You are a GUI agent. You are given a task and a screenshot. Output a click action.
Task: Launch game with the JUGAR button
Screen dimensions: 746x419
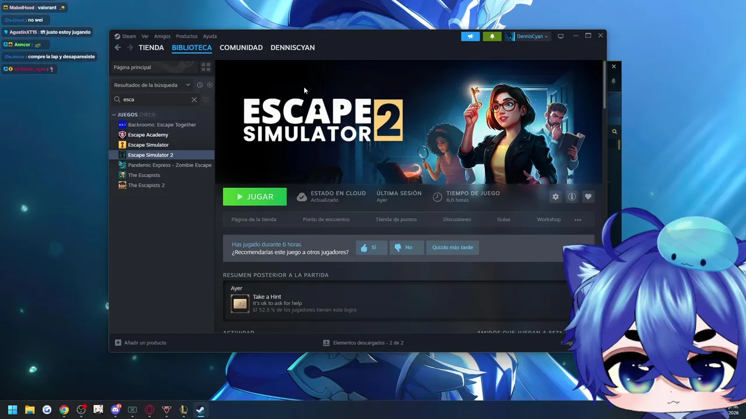click(255, 197)
